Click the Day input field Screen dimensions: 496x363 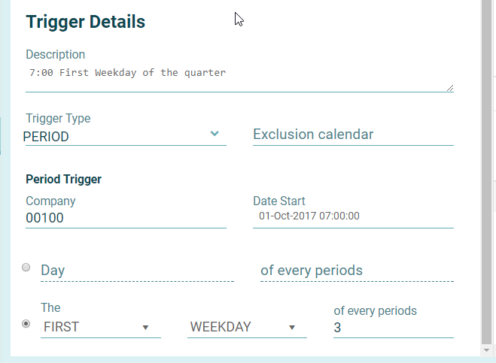tap(136, 271)
